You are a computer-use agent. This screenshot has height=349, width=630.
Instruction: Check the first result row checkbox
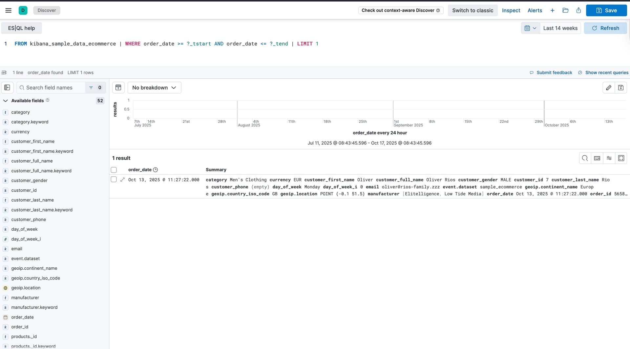coord(114,180)
